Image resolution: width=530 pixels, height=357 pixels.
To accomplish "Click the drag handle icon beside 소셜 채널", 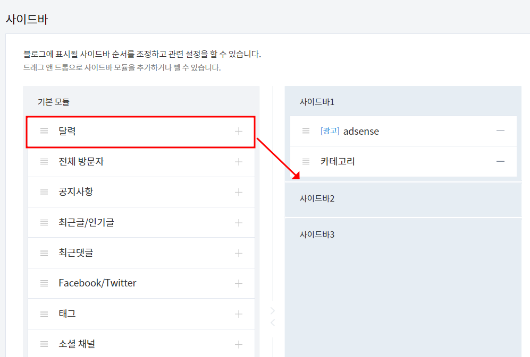I will [44, 343].
